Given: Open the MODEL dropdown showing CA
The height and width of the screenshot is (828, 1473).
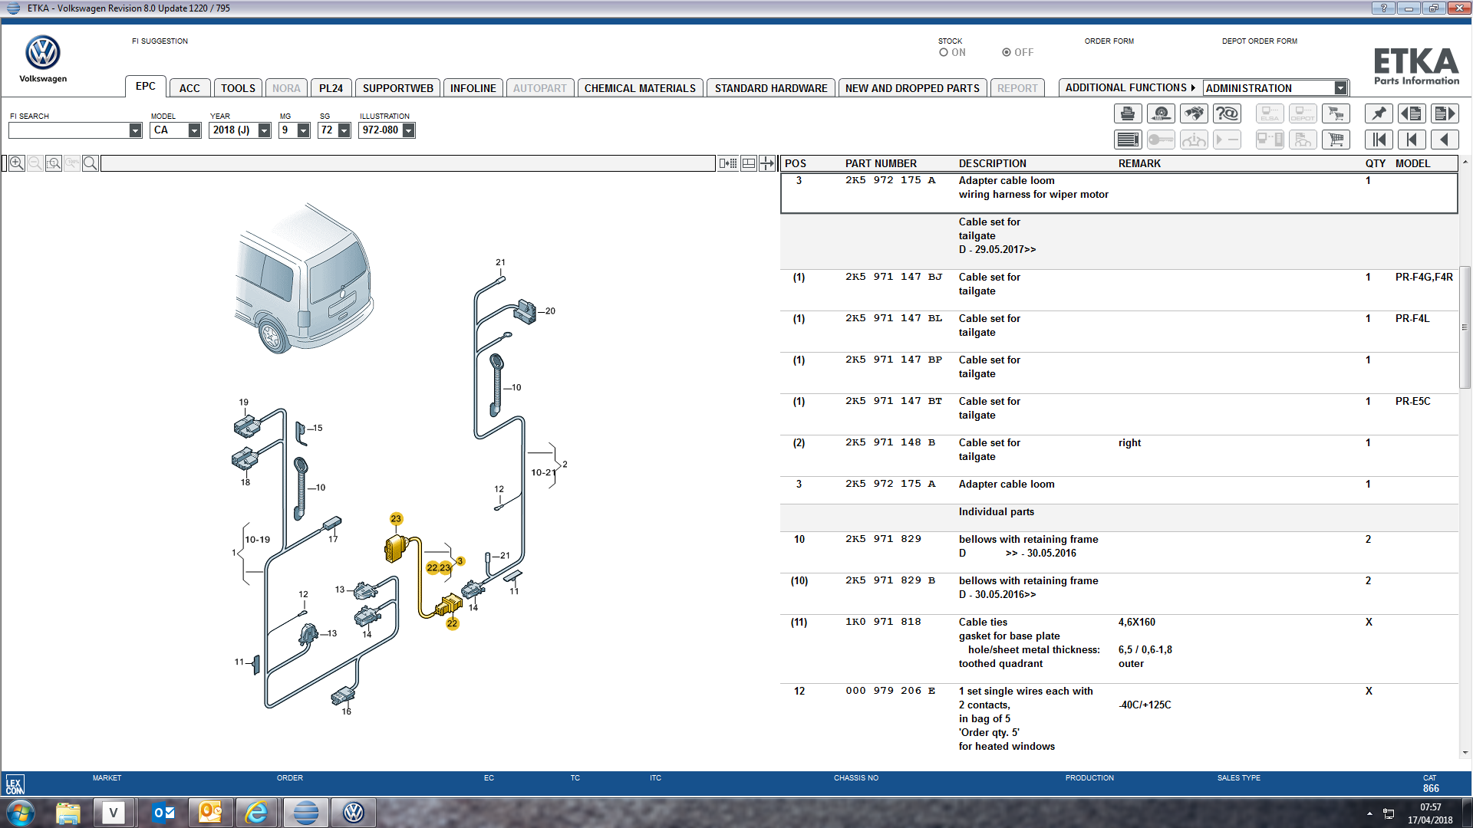Looking at the screenshot, I should [194, 131].
